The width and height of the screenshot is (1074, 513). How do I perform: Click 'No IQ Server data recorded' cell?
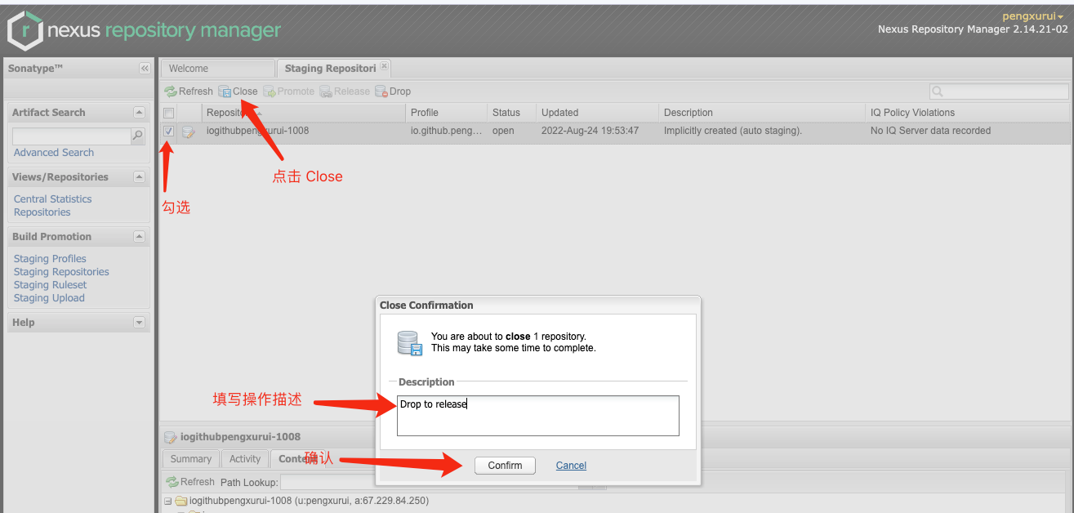tap(967, 131)
